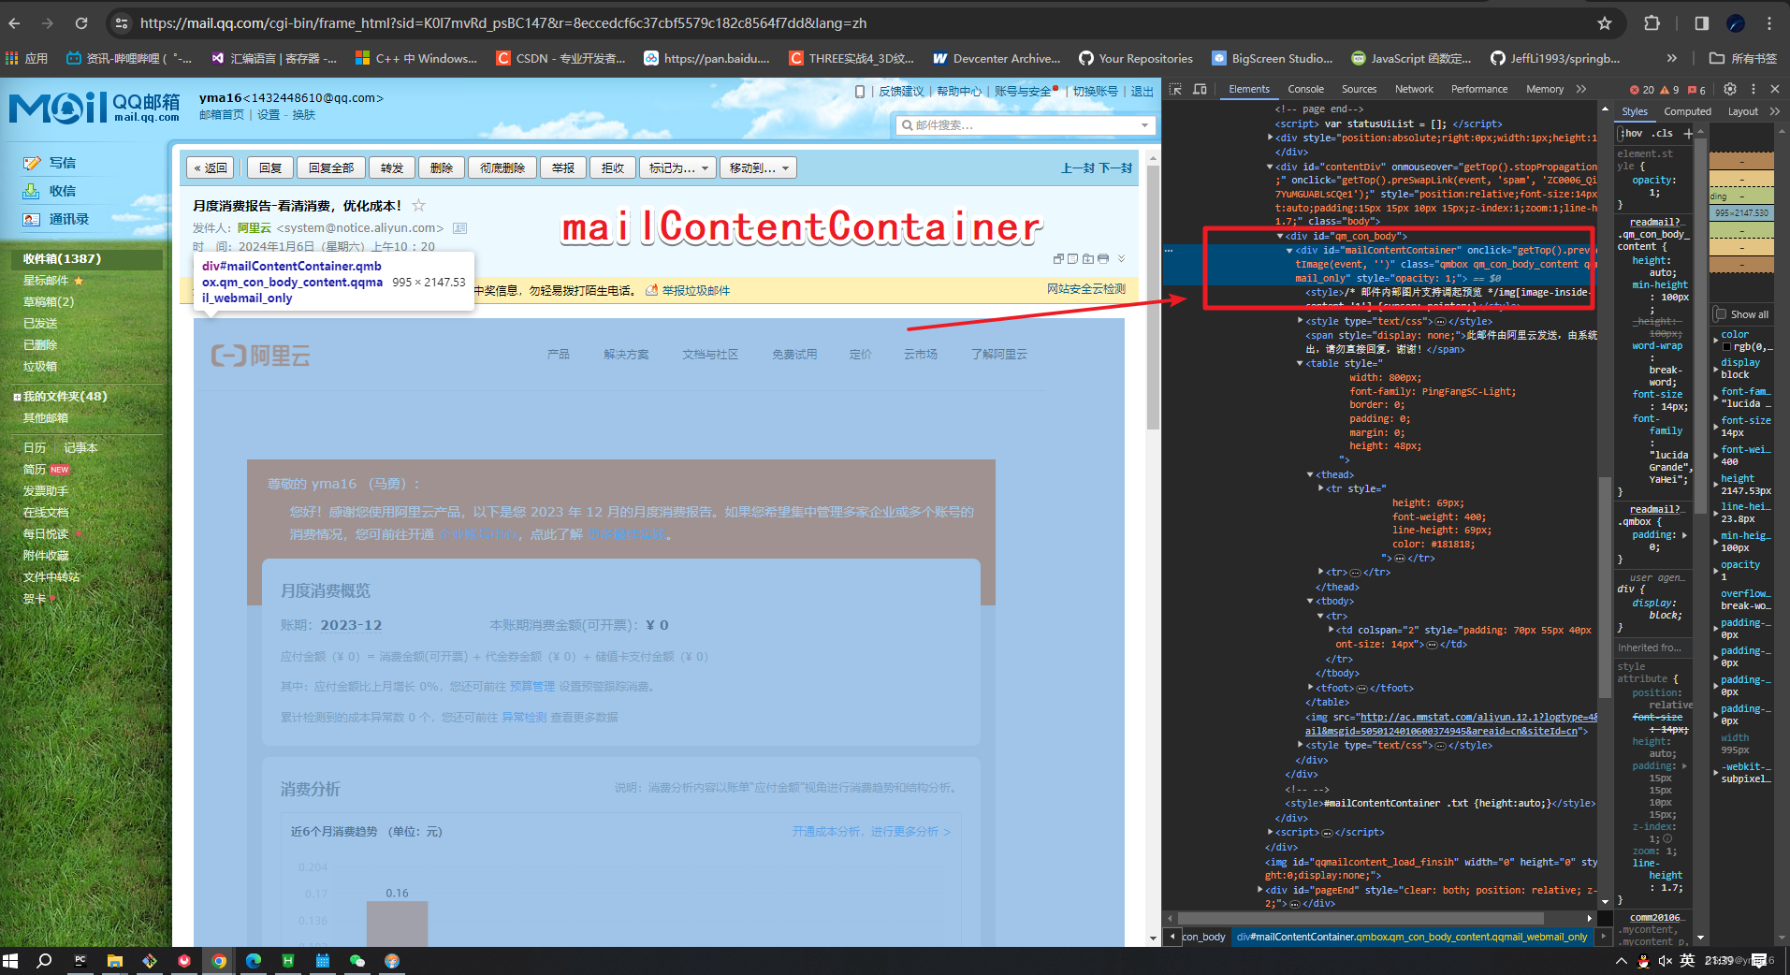Viewport: 1790px width, 975px height.
Task: Open File Explorer from taskbar
Action: 114,961
